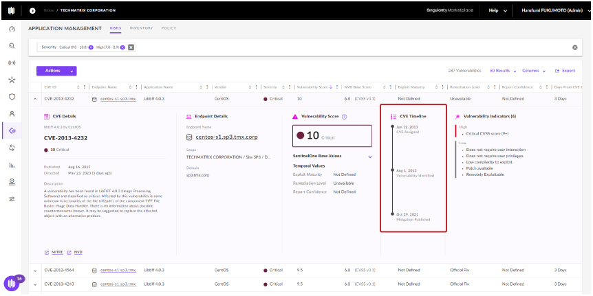This screenshot has width=593, height=296.
Task: Open endpoint link in CVE-2012-4564 row
Action: pos(118,271)
